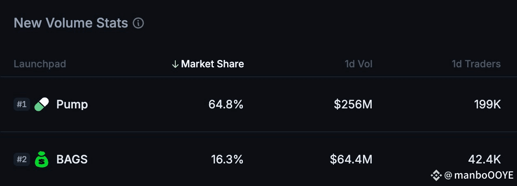Click the @manboOOYE watermark handle
This screenshot has height=186, width=517.
(479, 176)
